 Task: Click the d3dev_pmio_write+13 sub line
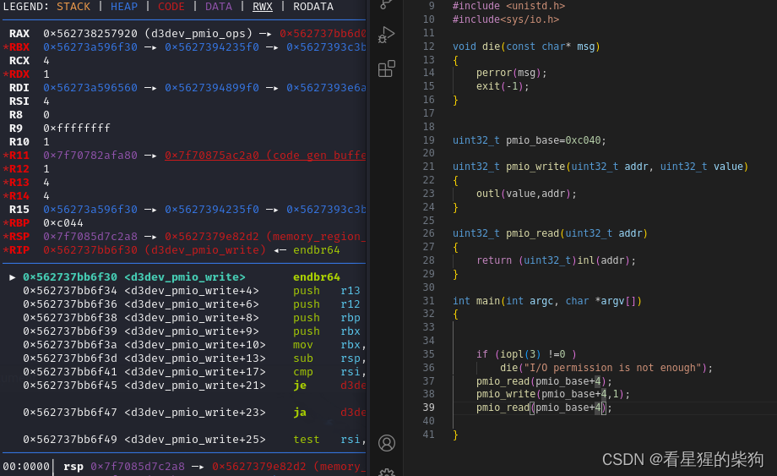pyautogui.click(x=194, y=358)
